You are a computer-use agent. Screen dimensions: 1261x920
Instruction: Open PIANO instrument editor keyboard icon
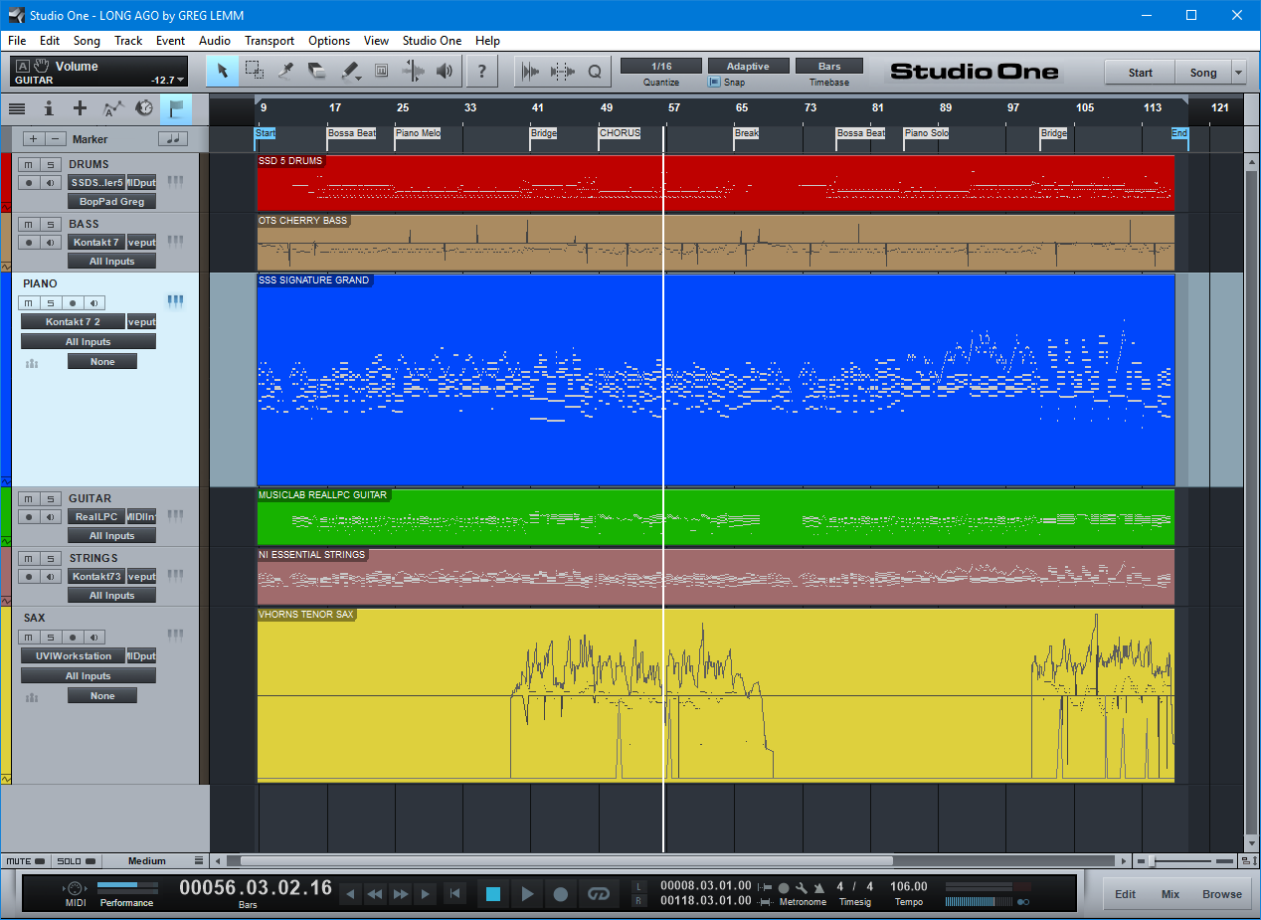click(x=175, y=300)
